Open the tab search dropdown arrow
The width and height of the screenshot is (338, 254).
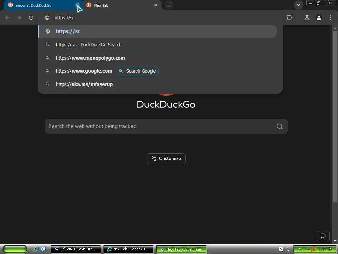tap(298, 5)
